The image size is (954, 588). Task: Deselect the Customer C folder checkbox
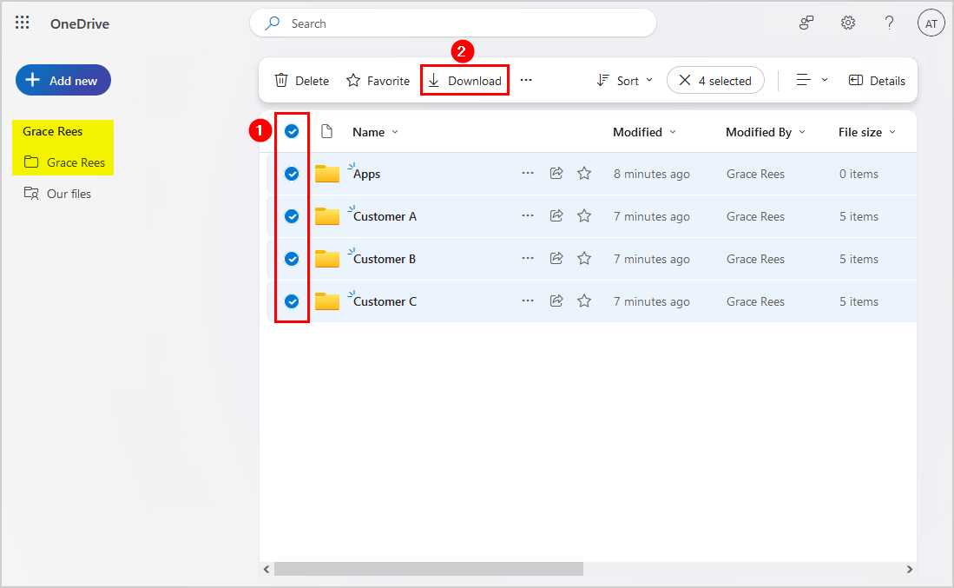292,301
